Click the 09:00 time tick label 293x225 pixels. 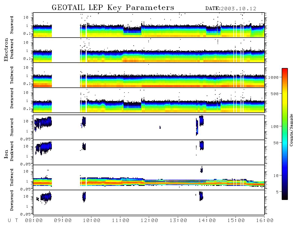tap(63, 220)
